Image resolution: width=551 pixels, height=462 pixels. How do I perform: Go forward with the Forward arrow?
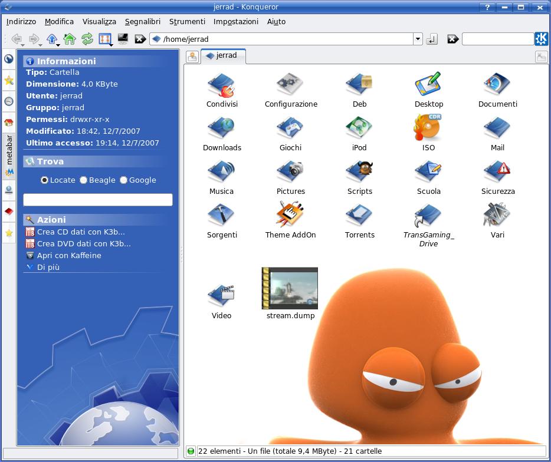tap(34, 39)
